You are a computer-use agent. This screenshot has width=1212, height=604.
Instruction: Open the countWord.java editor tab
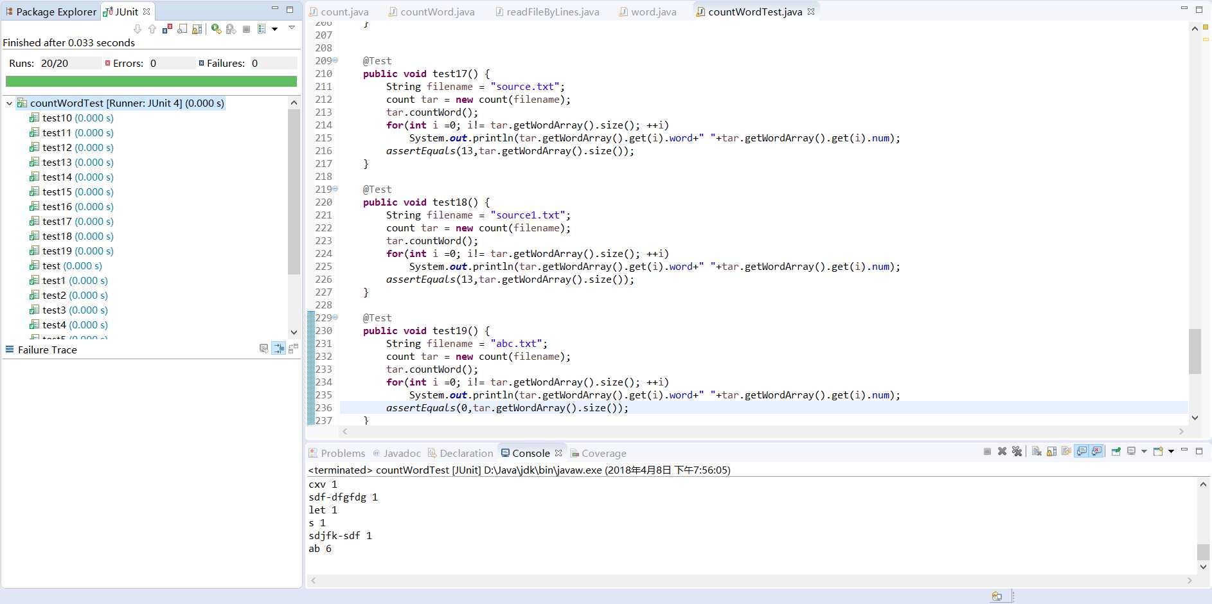point(431,12)
